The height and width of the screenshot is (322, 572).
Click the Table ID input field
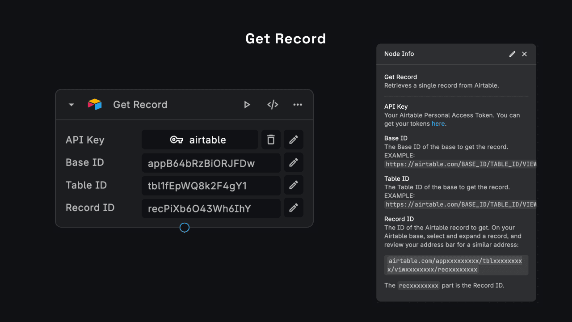[211, 185]
